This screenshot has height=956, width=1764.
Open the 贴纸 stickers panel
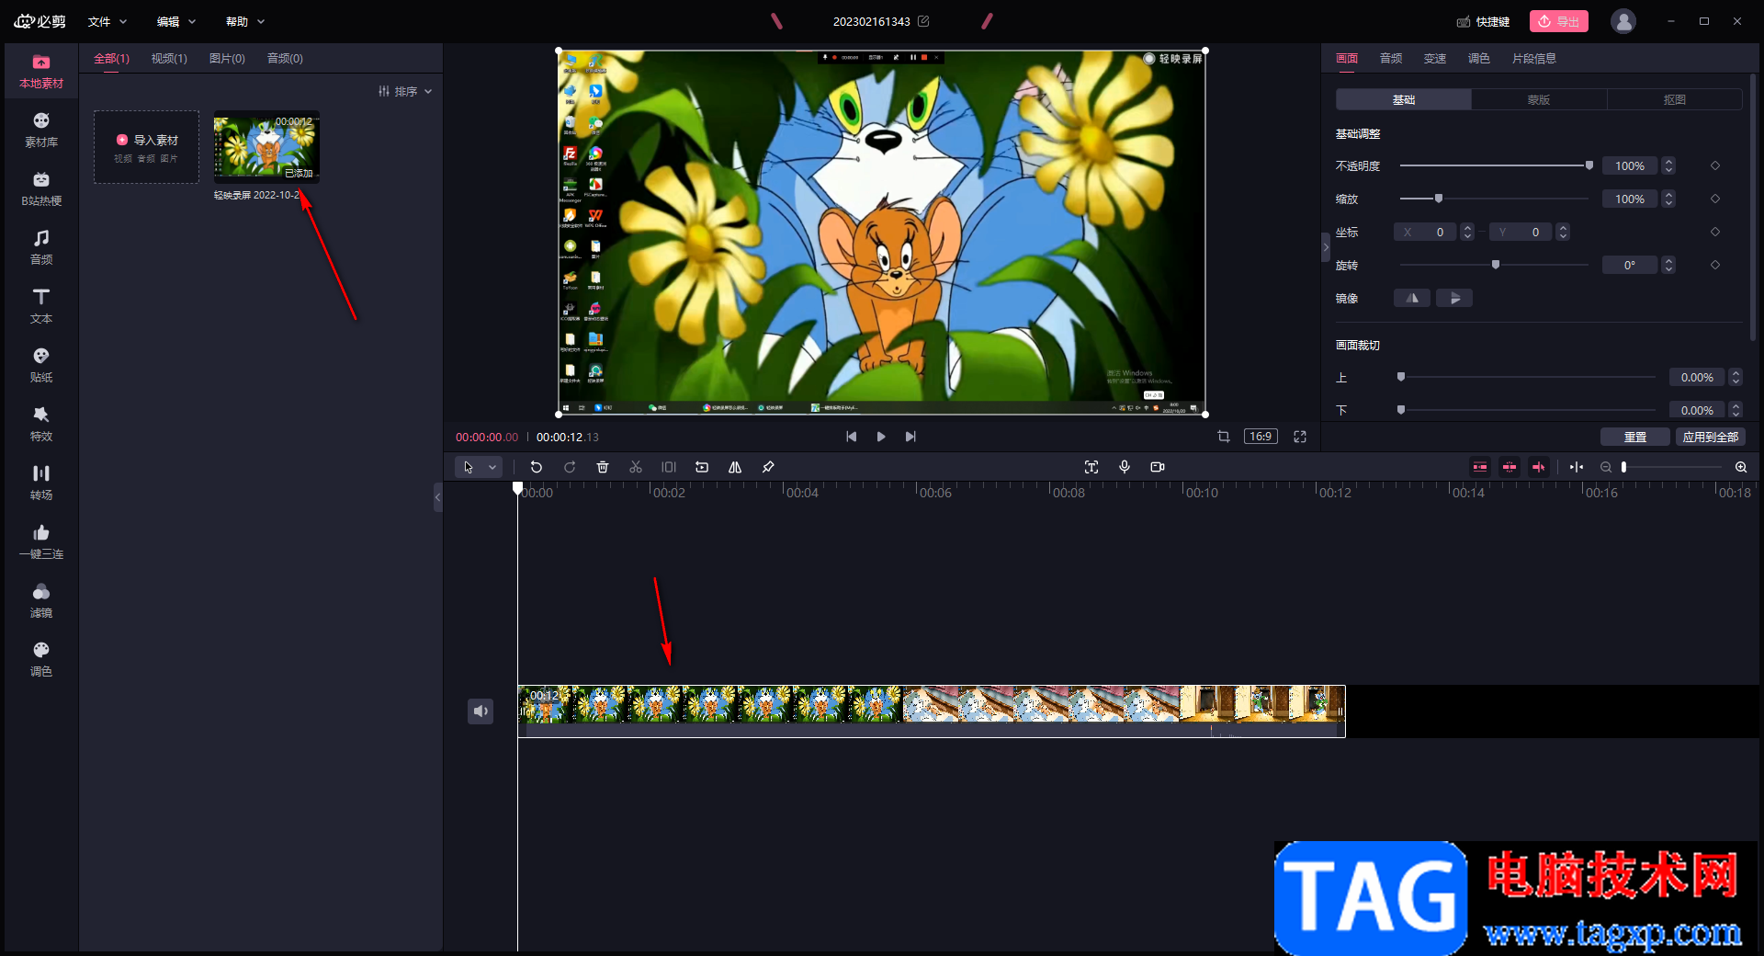[41, 364]
